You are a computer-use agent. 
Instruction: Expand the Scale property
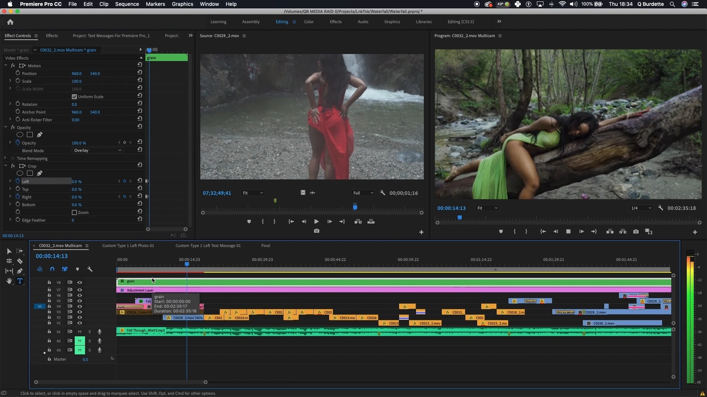[10, 81]
